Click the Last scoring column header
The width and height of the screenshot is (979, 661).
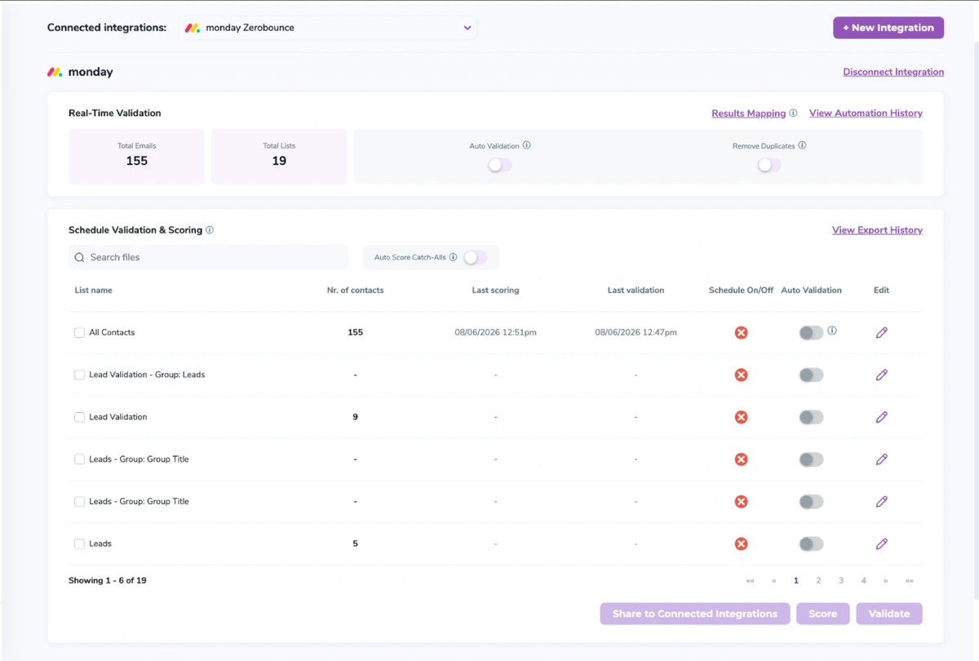(x=495, y=291)
